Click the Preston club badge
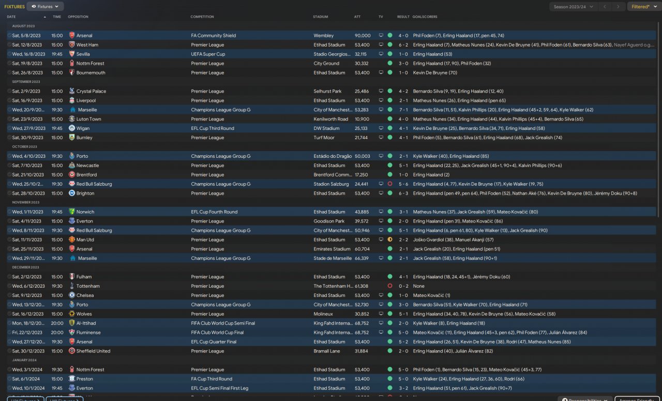The image size is (662, 401). tap(71, 379)
